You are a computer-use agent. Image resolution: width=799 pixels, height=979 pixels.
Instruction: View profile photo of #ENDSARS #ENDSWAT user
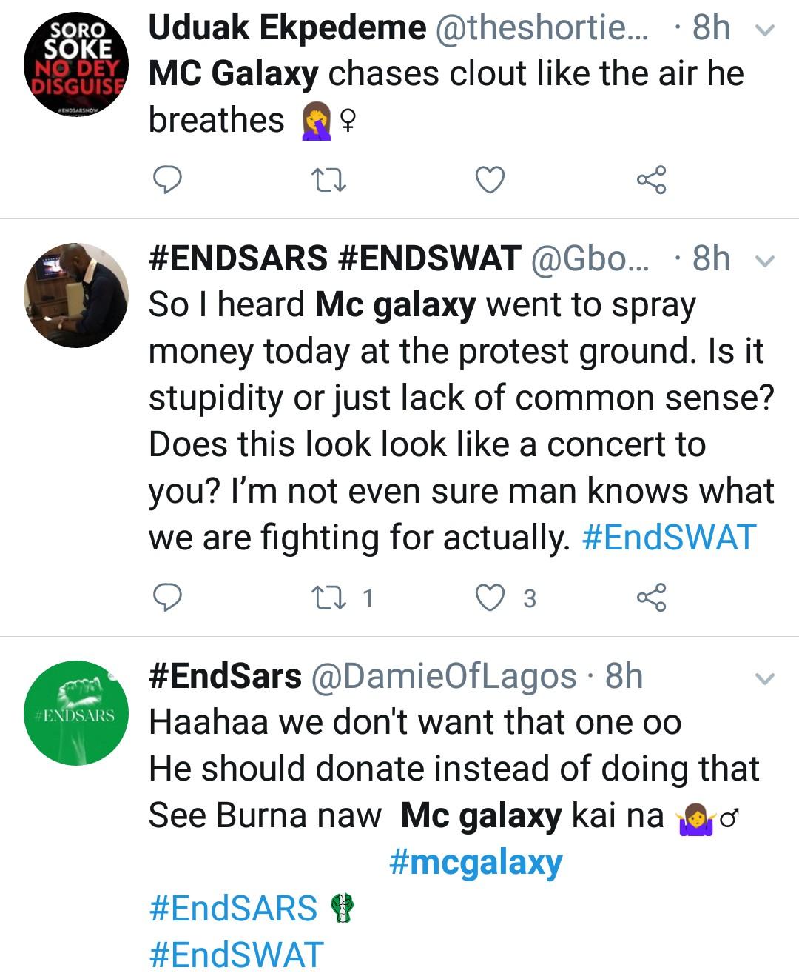[76, 295]
